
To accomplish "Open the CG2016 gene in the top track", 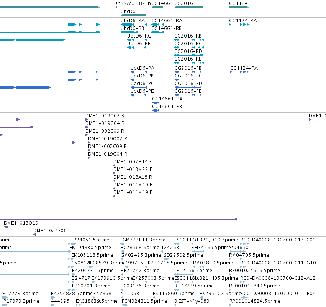I will [188, 7].
